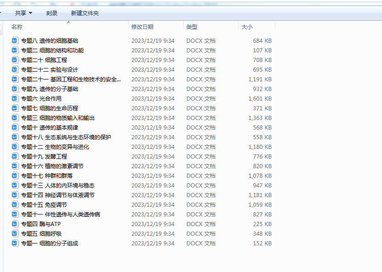Click the file icon for 专题四 酶与ATP
Image resolution: width=382 pixels, height=272 pixels.
click(15, 224)
